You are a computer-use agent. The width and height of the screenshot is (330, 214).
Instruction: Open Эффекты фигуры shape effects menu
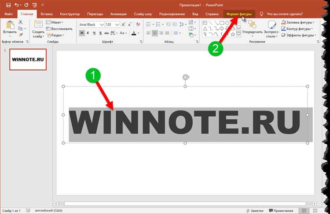pyautogui.click(x=299, y=35)
